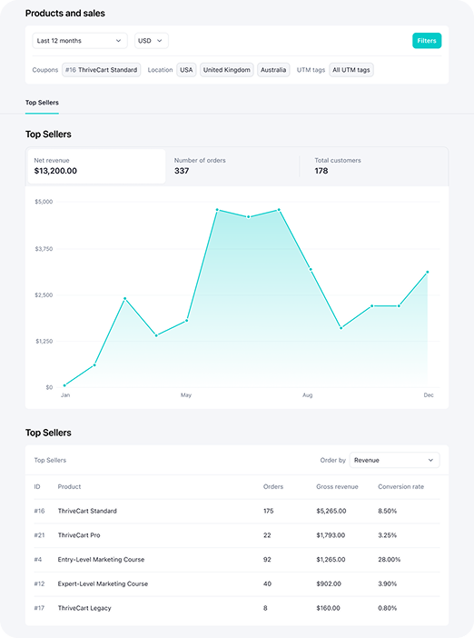Select Expert-Level Marketing Course product
This screenshot has width=474, height=638.
[x=103, y=583]
